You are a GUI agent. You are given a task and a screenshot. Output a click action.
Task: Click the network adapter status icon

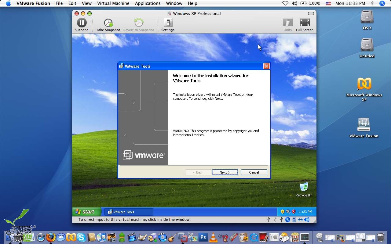tap(301, 220)
